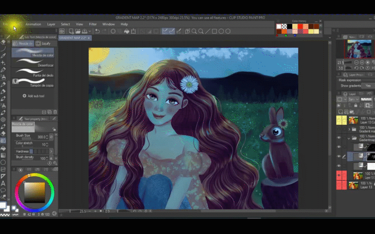
Task: Open the Filter menu
Action: [93, 24]
